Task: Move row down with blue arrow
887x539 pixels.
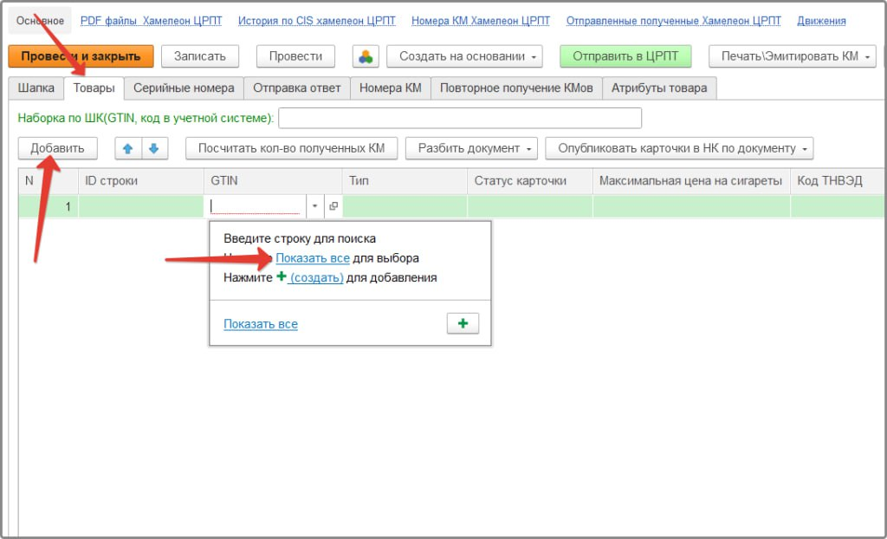Action: pos(154,148)
